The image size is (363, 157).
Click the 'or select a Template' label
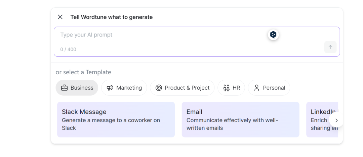coord(83,72)
